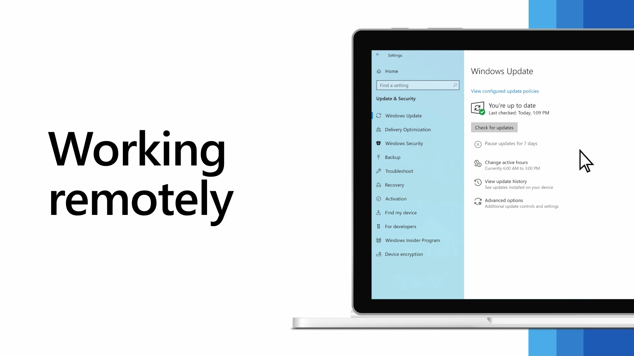Click the Windows Update icon in sidebar
This screenshot has height=356, width=634.
point(378,115)
